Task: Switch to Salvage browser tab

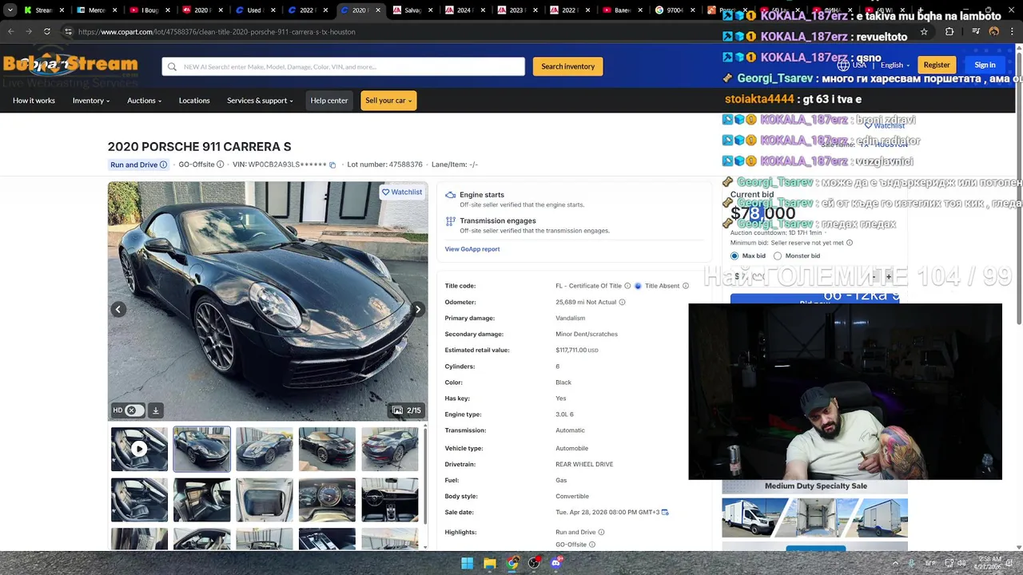Action: click(412, 10)
